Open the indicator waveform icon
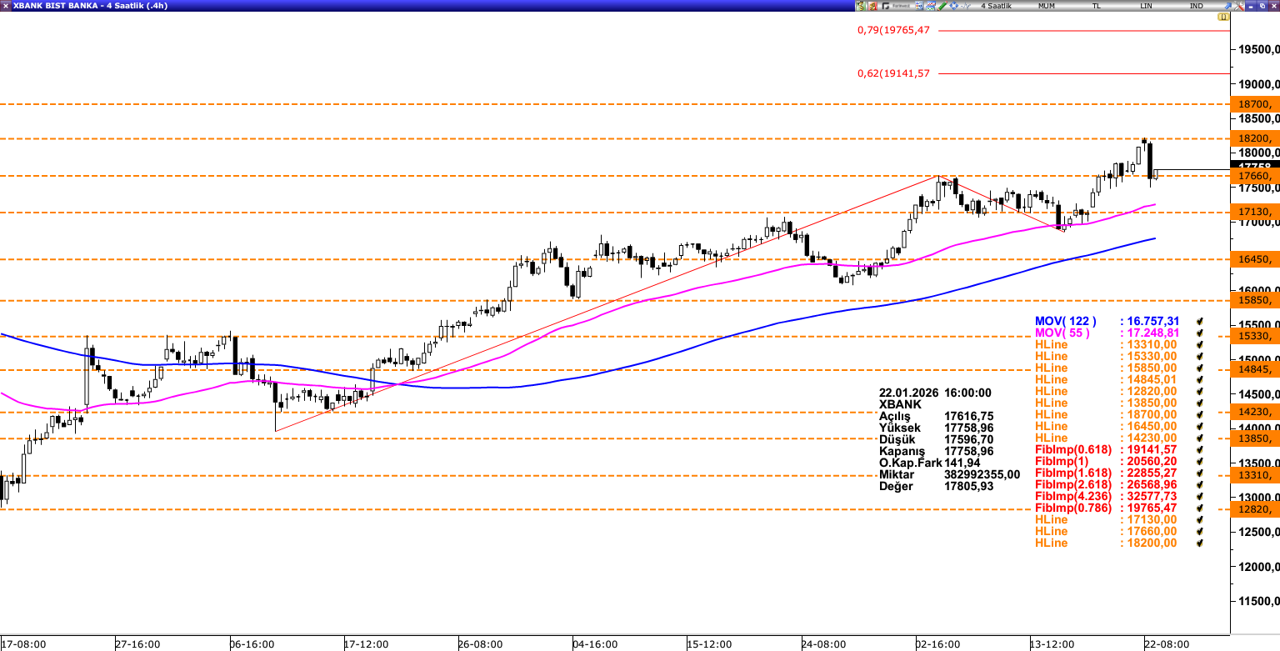 point(966,6)
